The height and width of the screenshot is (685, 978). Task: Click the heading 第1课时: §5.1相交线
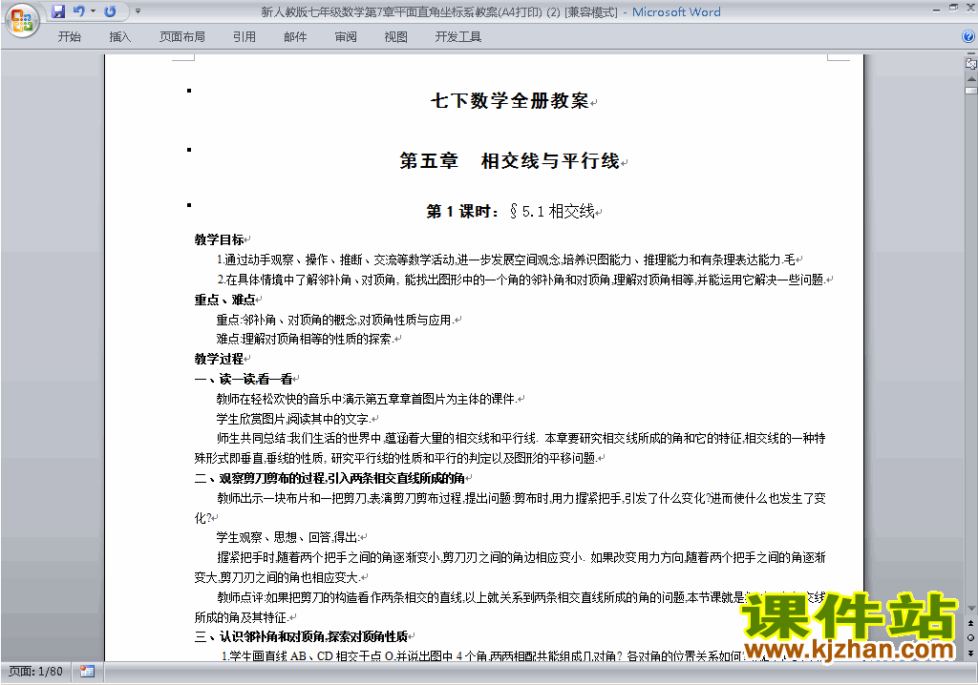point(510,211)
